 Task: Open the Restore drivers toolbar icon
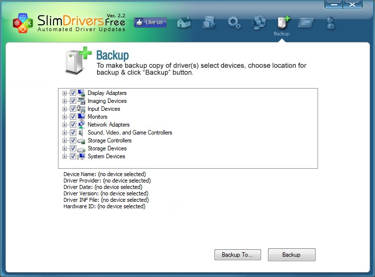point(259,22)
